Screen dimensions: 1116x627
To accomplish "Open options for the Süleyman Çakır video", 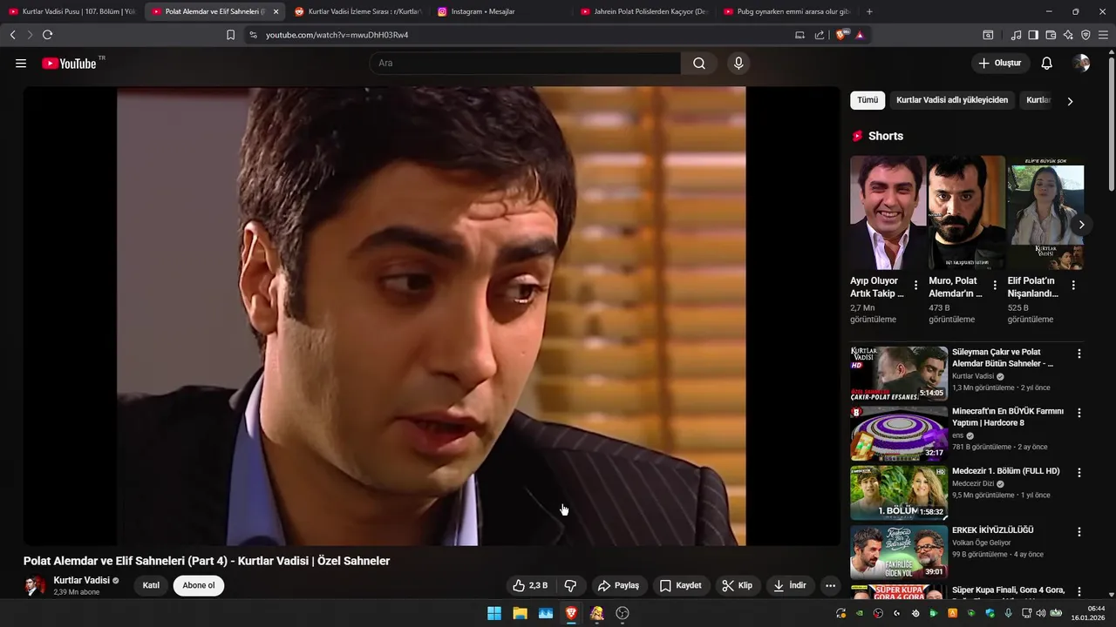I will pyautogui.click(x=1079, y=354).
